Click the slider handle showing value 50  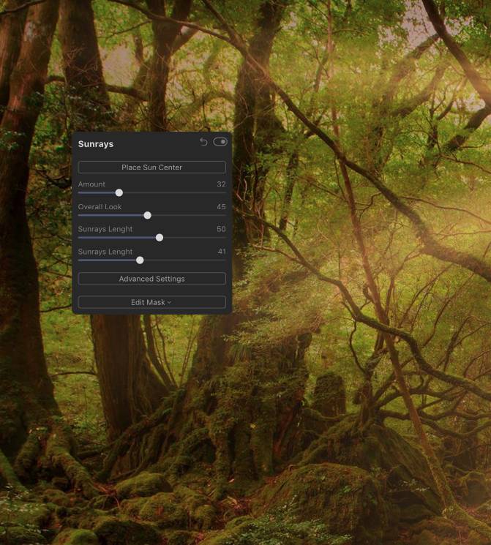pos(160,238)
